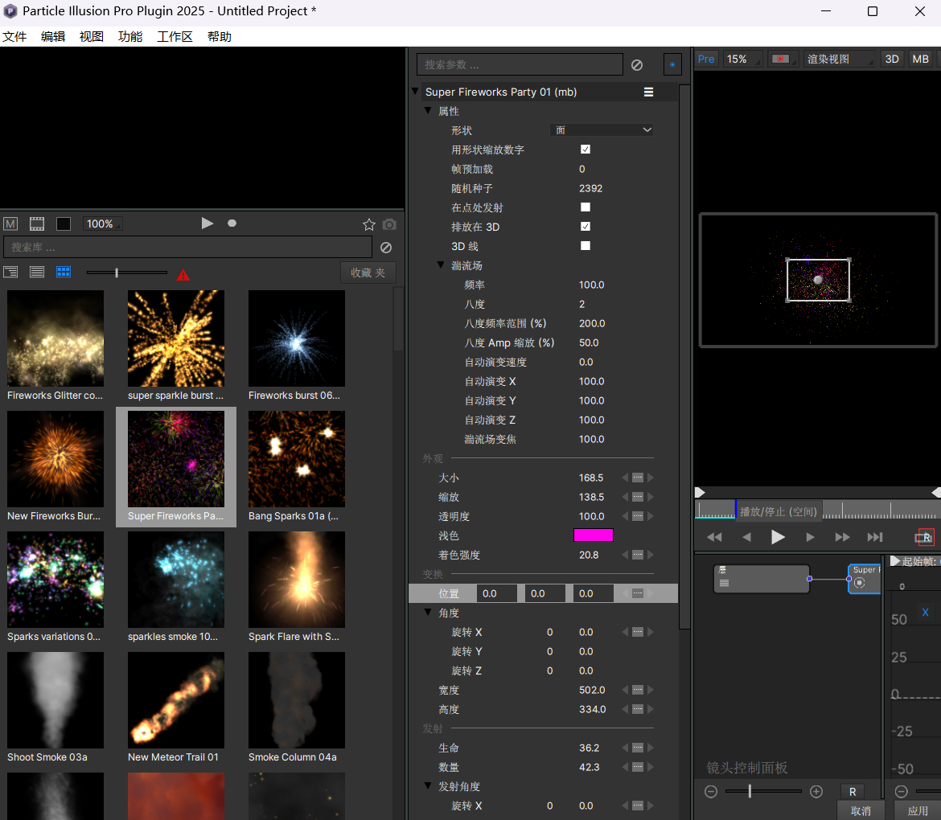Select the Fireworks burst 06 thumbnail
The height and width of the screenshot is (820, 941).
point(296,338)
